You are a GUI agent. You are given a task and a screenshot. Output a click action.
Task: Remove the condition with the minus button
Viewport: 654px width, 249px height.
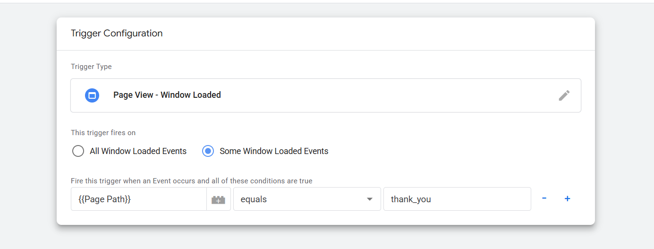click(x=544, y=199)
